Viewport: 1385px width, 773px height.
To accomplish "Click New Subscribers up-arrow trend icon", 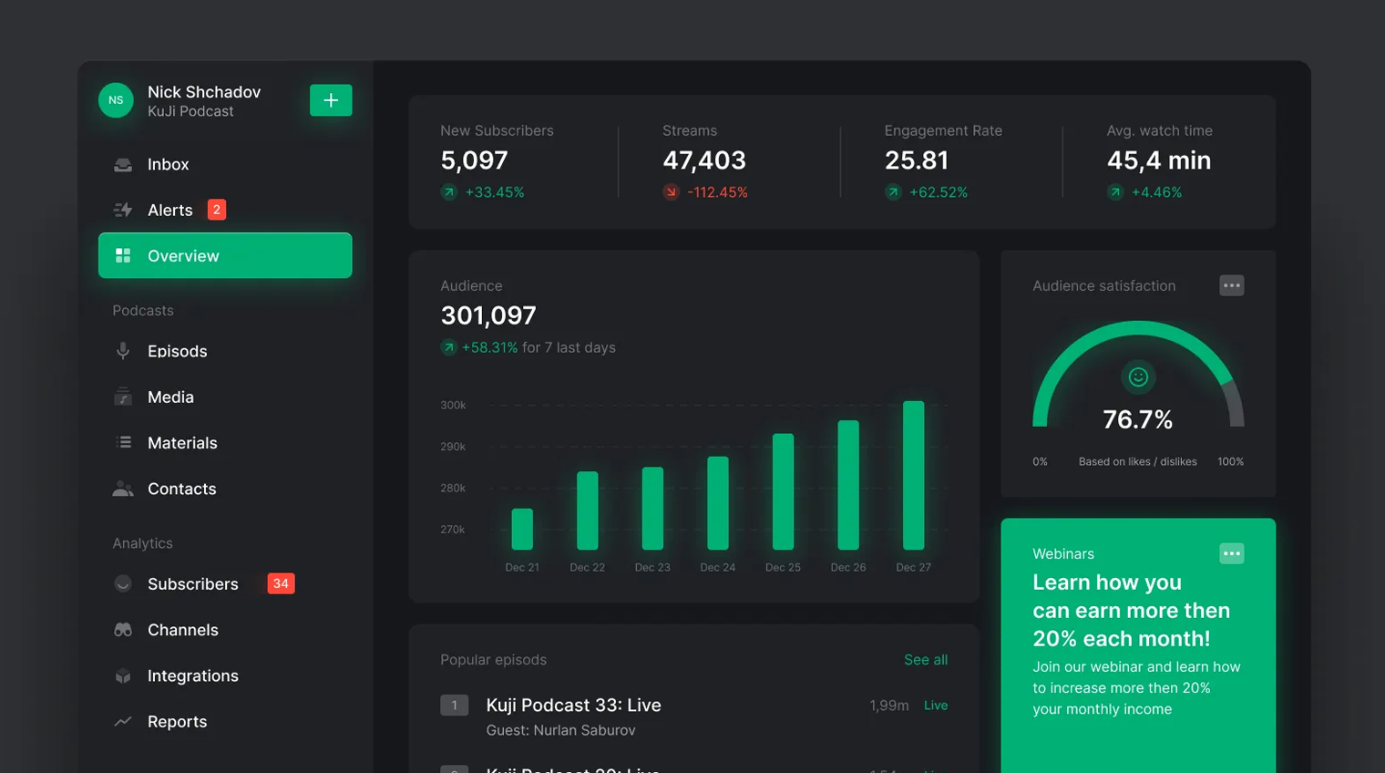I will point(449,192).
